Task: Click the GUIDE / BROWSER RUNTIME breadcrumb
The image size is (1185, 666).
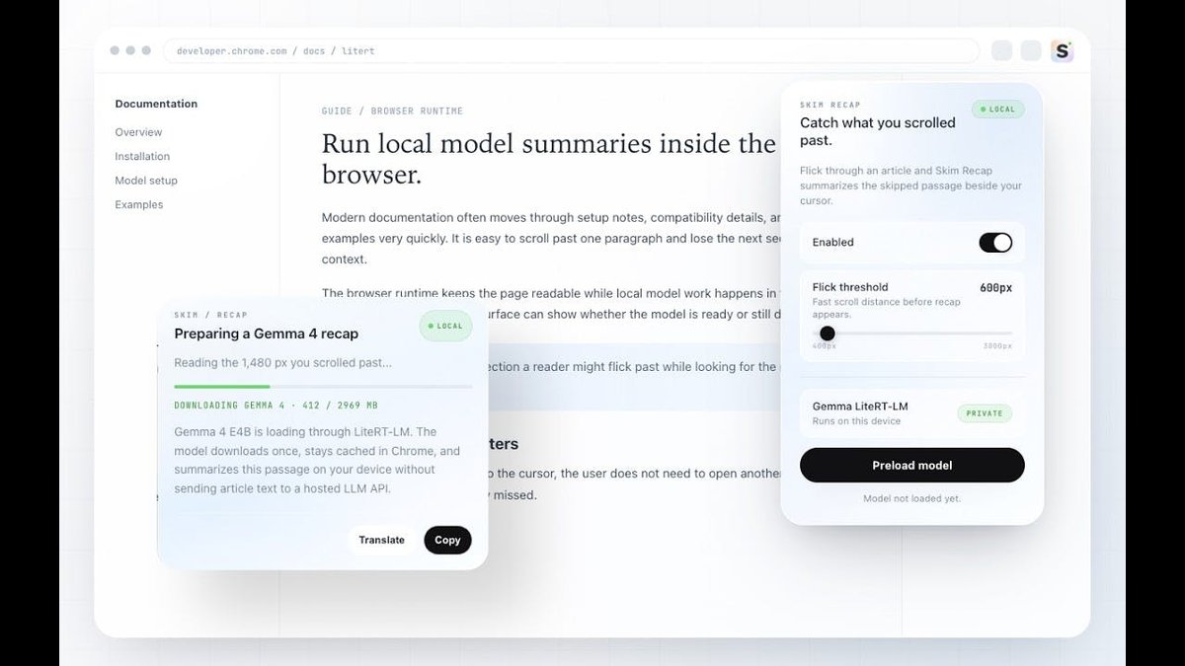Action: (x=392, y=111)
